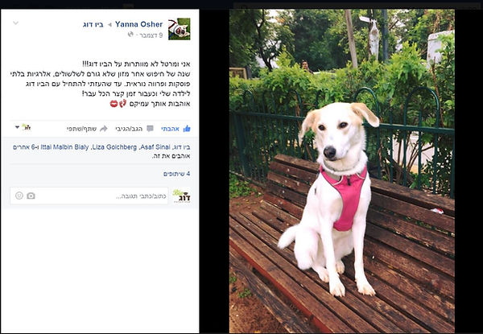Click the white dog photo
Image resolution: width=483 pixels, height=334 pixels.
tap(342, 171)
